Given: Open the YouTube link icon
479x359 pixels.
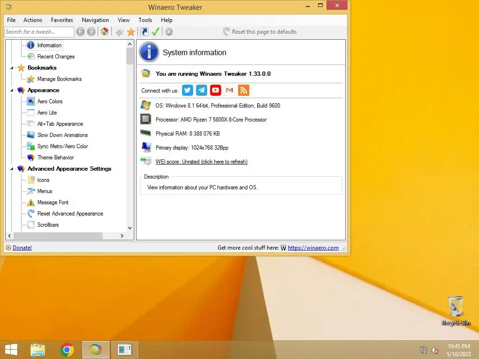Looking at the screenshot, I should click(216, 90).
